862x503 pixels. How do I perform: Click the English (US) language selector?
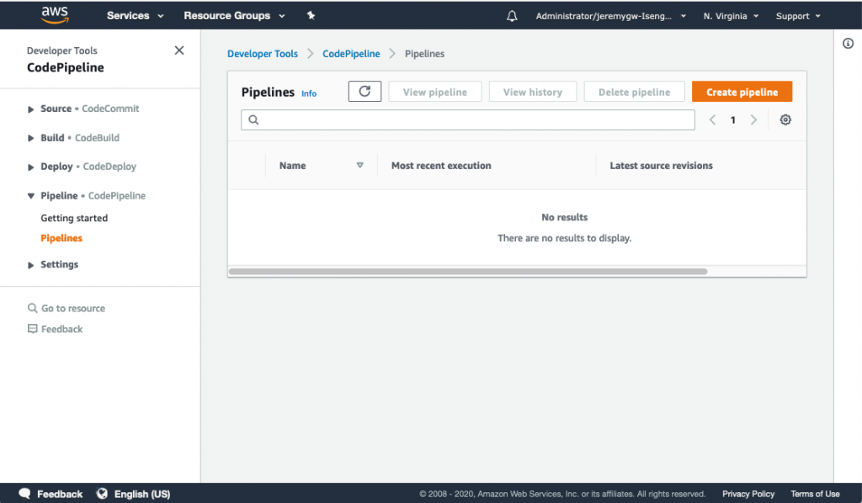tap(142, 494)
